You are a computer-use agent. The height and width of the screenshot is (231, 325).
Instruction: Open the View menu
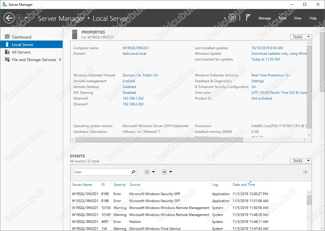(x=298, y=18)
